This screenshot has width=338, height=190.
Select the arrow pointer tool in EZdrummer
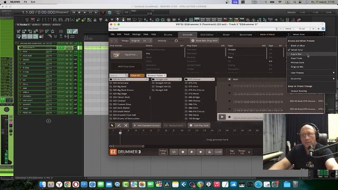pos(112,126)
